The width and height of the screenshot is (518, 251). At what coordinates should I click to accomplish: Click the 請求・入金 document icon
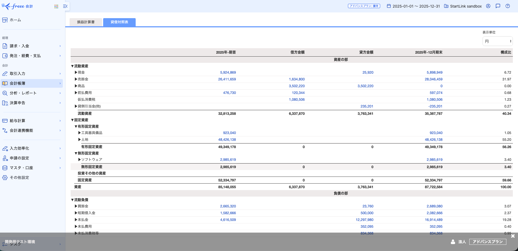[5, 46]
